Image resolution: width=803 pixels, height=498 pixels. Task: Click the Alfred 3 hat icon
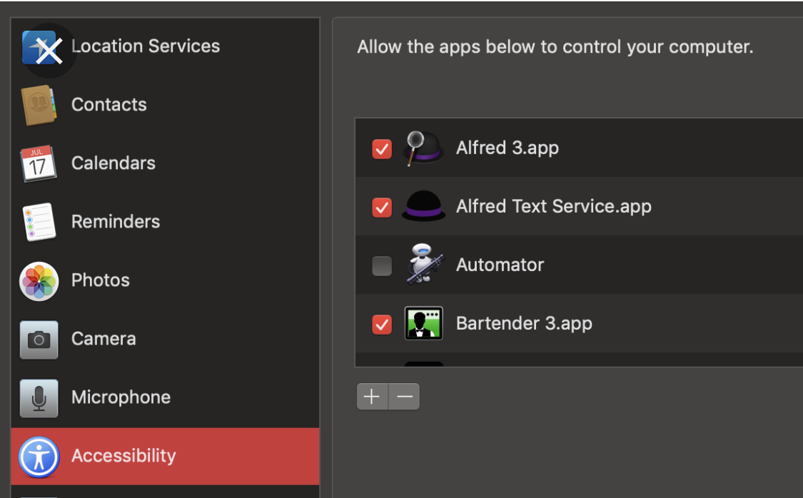pyautogui.click(x=423, y=148)
